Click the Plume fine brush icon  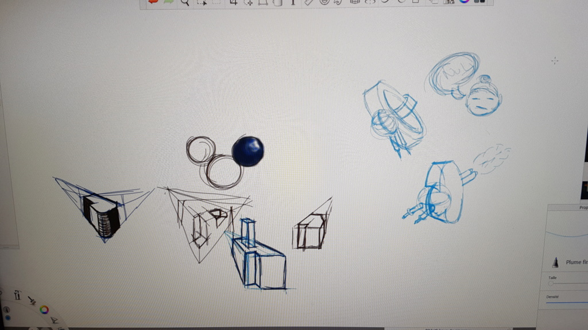(555, 262)
